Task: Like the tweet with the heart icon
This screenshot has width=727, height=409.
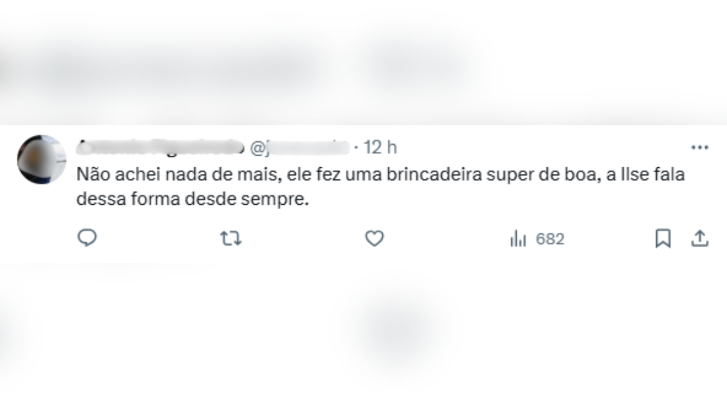Action: 374,239
